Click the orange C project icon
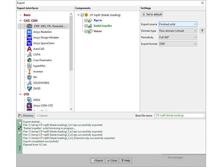Screen dimensions: 221x167 point(86,15)
